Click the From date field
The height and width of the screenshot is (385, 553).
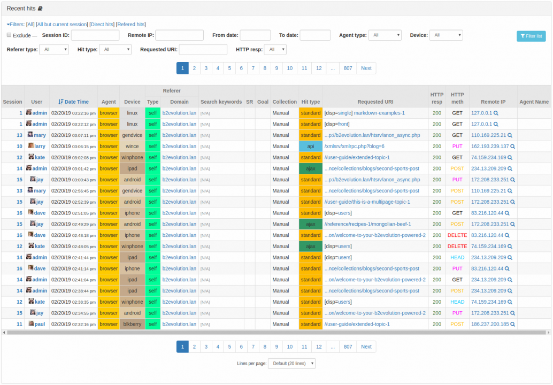255,35
